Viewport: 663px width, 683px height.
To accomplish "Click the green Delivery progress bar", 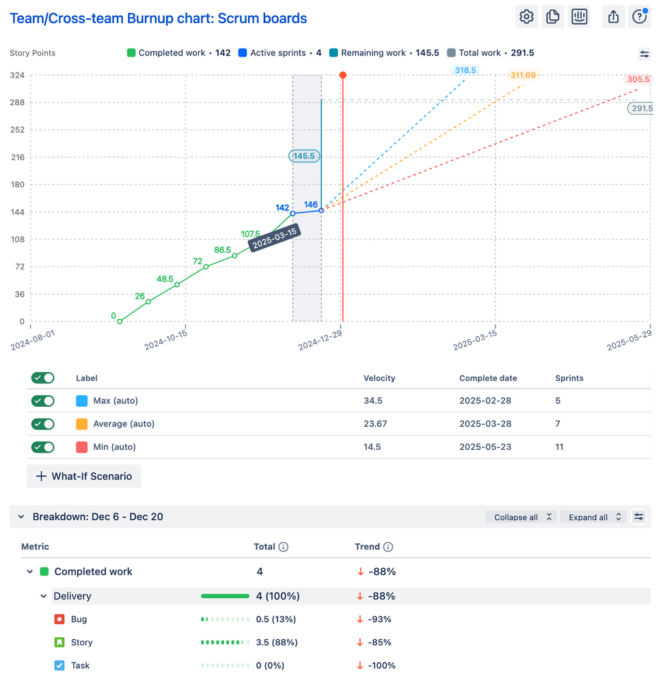I will pos(225,595).
